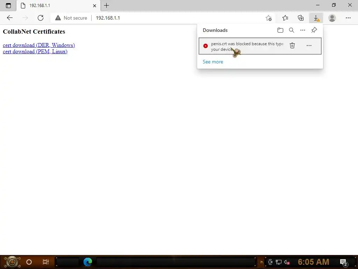Close the 192.168.1.1 tab
Viewport: 358px width, 269px height.
[94, 6]
